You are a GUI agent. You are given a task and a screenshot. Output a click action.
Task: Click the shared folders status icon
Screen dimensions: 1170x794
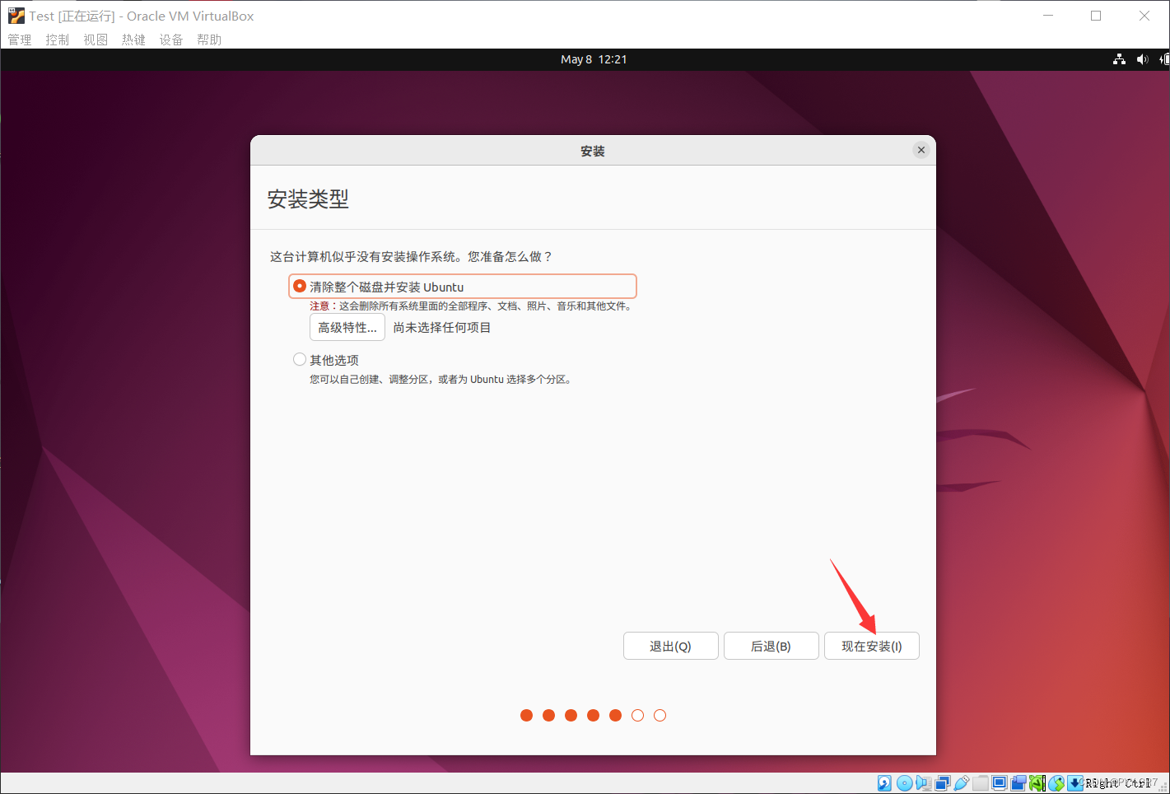point(981,782)
